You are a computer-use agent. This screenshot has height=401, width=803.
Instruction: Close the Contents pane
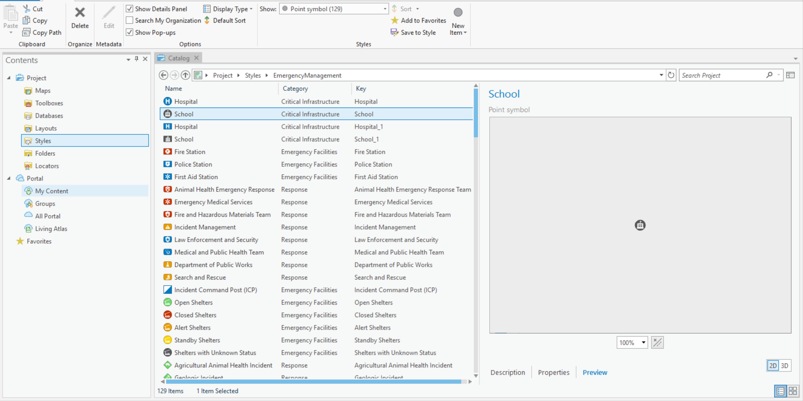click(x=145, y=59)
